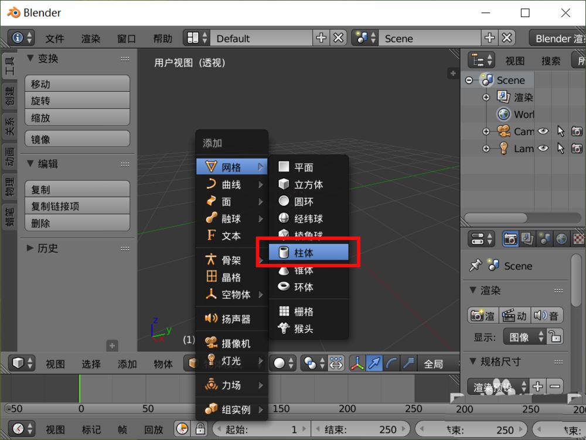Select the Render properties camera tab icon
The image size is (586, 440).
510,239
